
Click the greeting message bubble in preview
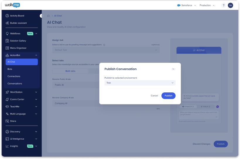tap(200, 97)
